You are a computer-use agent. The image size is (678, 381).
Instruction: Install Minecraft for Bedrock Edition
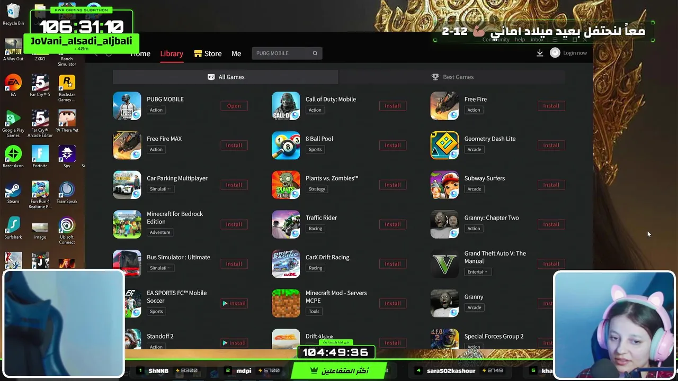pyautogui.click(x=234, y=224)
